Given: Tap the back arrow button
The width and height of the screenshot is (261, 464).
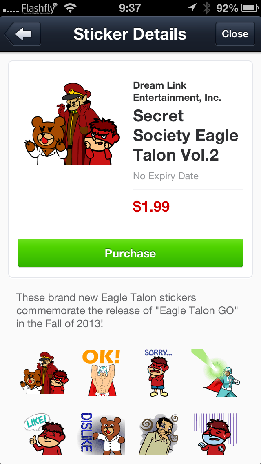Looking at the screenshot, I should (x=22, y=34).
